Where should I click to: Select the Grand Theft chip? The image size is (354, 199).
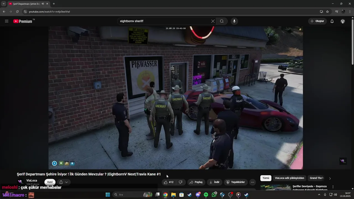317,178
